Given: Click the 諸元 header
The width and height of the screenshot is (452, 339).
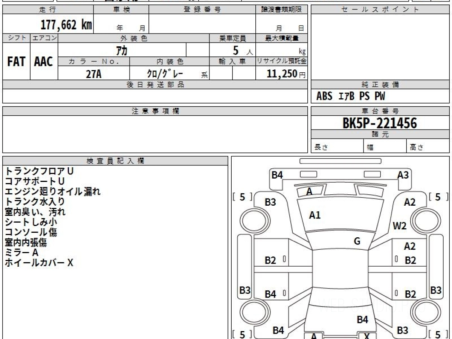Looking at the screenshot, I should [380, 134].
